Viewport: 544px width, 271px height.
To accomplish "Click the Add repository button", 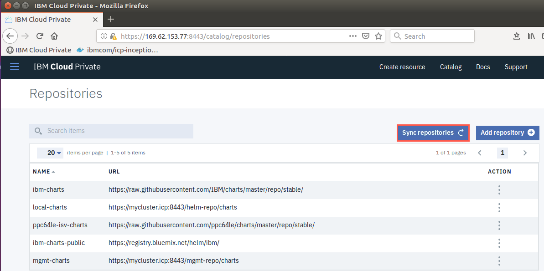I will pyautogui.click(x=508, y=133).
